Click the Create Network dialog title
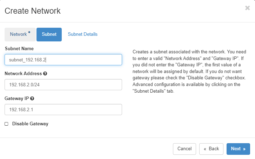Viewport: 255px width, 159px height. pyautogui.click(x=33, y=11)
